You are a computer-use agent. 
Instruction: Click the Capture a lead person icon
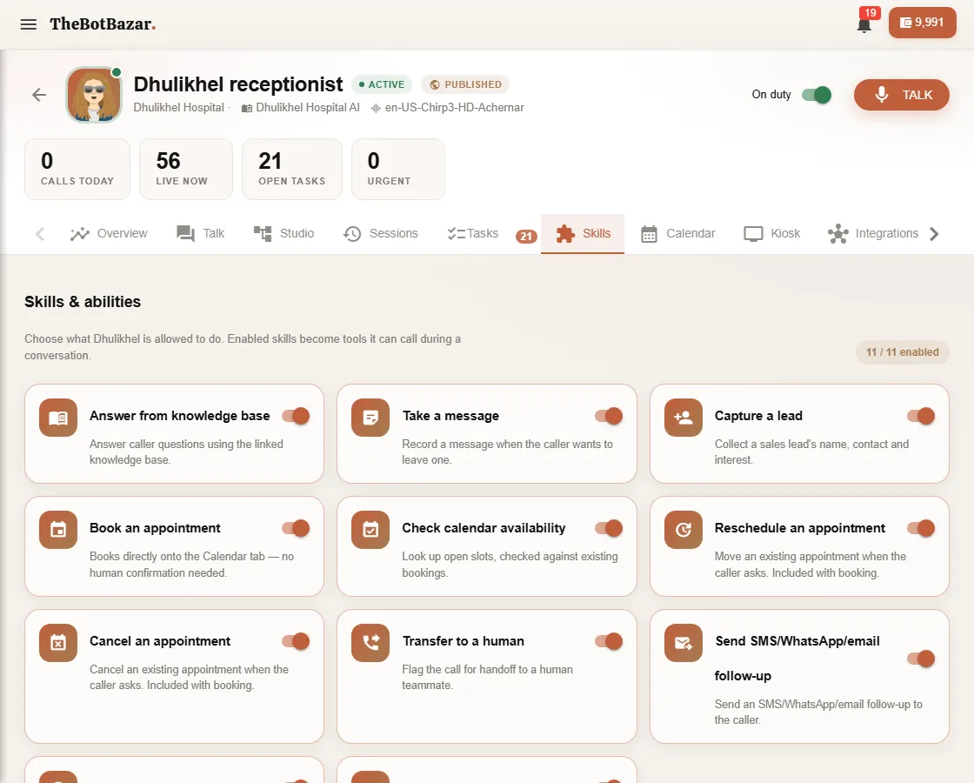(684, 418)
